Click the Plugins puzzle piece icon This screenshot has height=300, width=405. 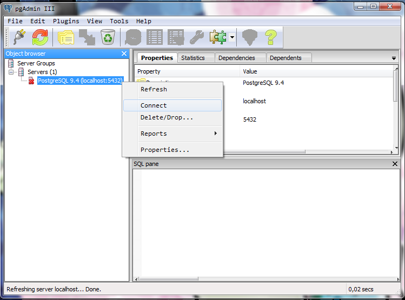[218, 37]
